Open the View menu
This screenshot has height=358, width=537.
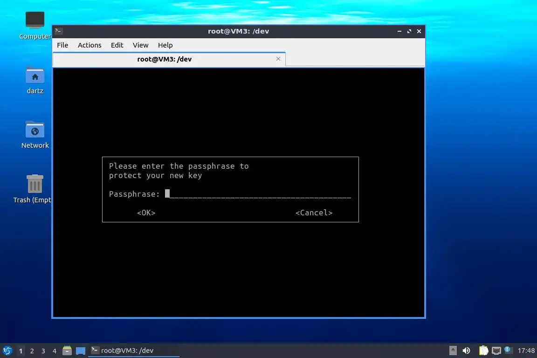[x=140, y=45]
